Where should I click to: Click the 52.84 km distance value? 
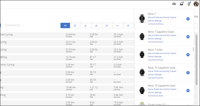point(71,35)
